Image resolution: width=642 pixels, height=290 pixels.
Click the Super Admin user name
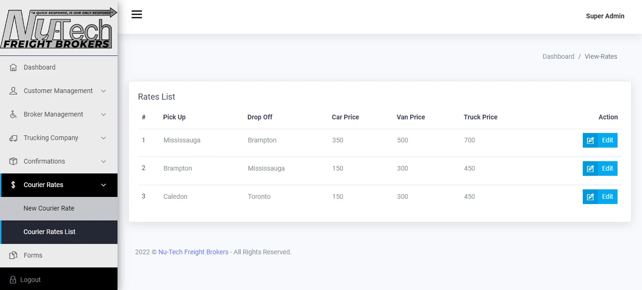click(x=605, y=16)
